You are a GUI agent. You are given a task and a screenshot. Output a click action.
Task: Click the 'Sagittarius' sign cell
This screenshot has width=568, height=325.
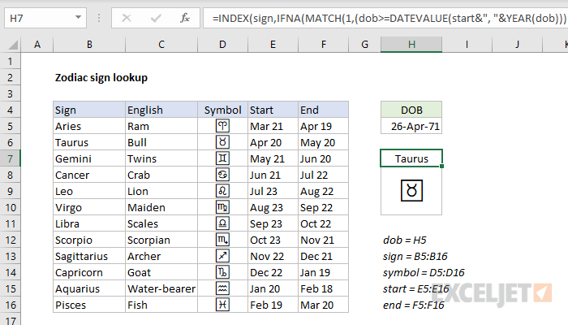[89, 256]
